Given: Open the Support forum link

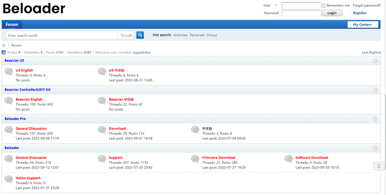Looking at the screenshot, I should (116, 157).
